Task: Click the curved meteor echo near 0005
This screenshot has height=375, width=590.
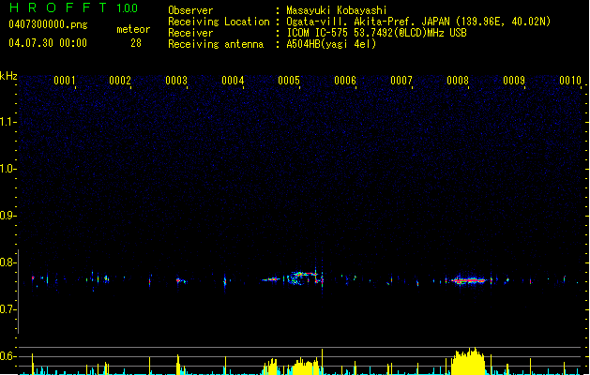Action: [303, 278]
